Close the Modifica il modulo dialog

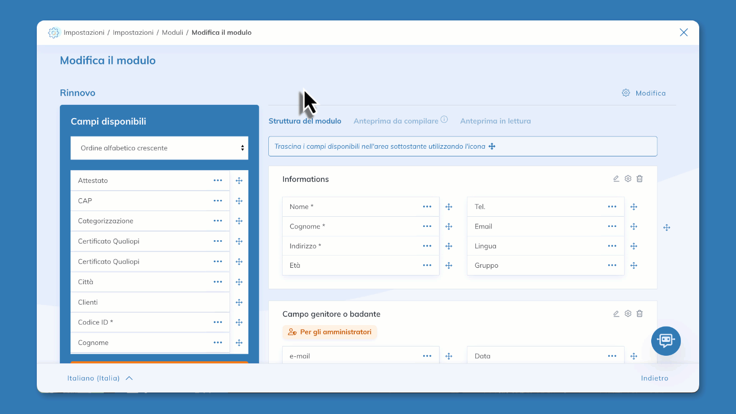[683, 32]
